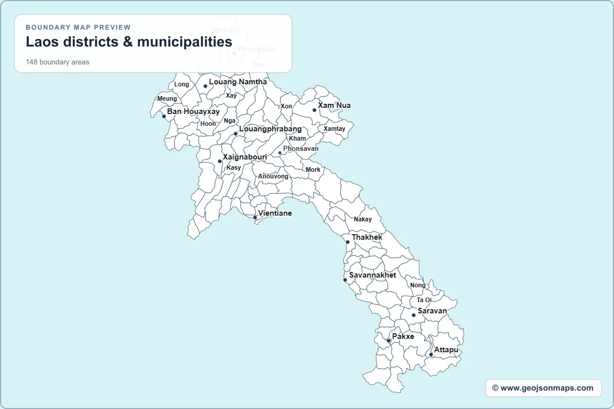Select the Mork district label
This screenshot has height=409, width=614.
(313, 170)
